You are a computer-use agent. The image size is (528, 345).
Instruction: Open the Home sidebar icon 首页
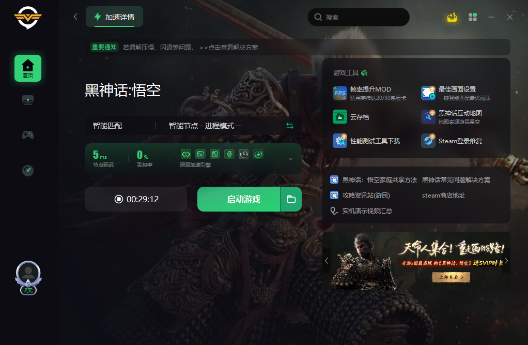click(x=28, y=68)
